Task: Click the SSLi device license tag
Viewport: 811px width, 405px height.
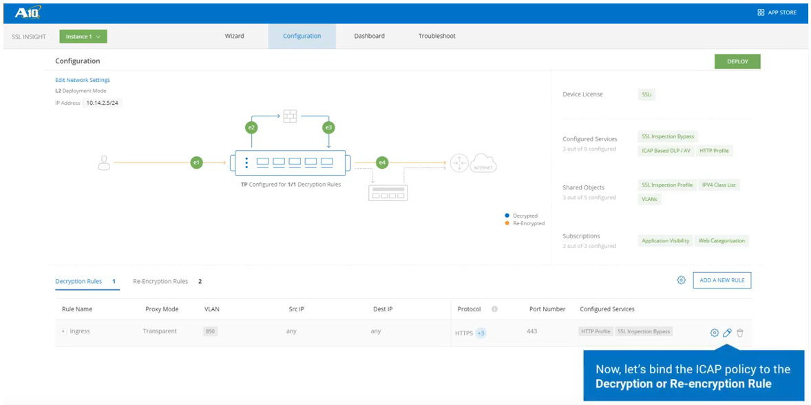Action: point(646,94)
